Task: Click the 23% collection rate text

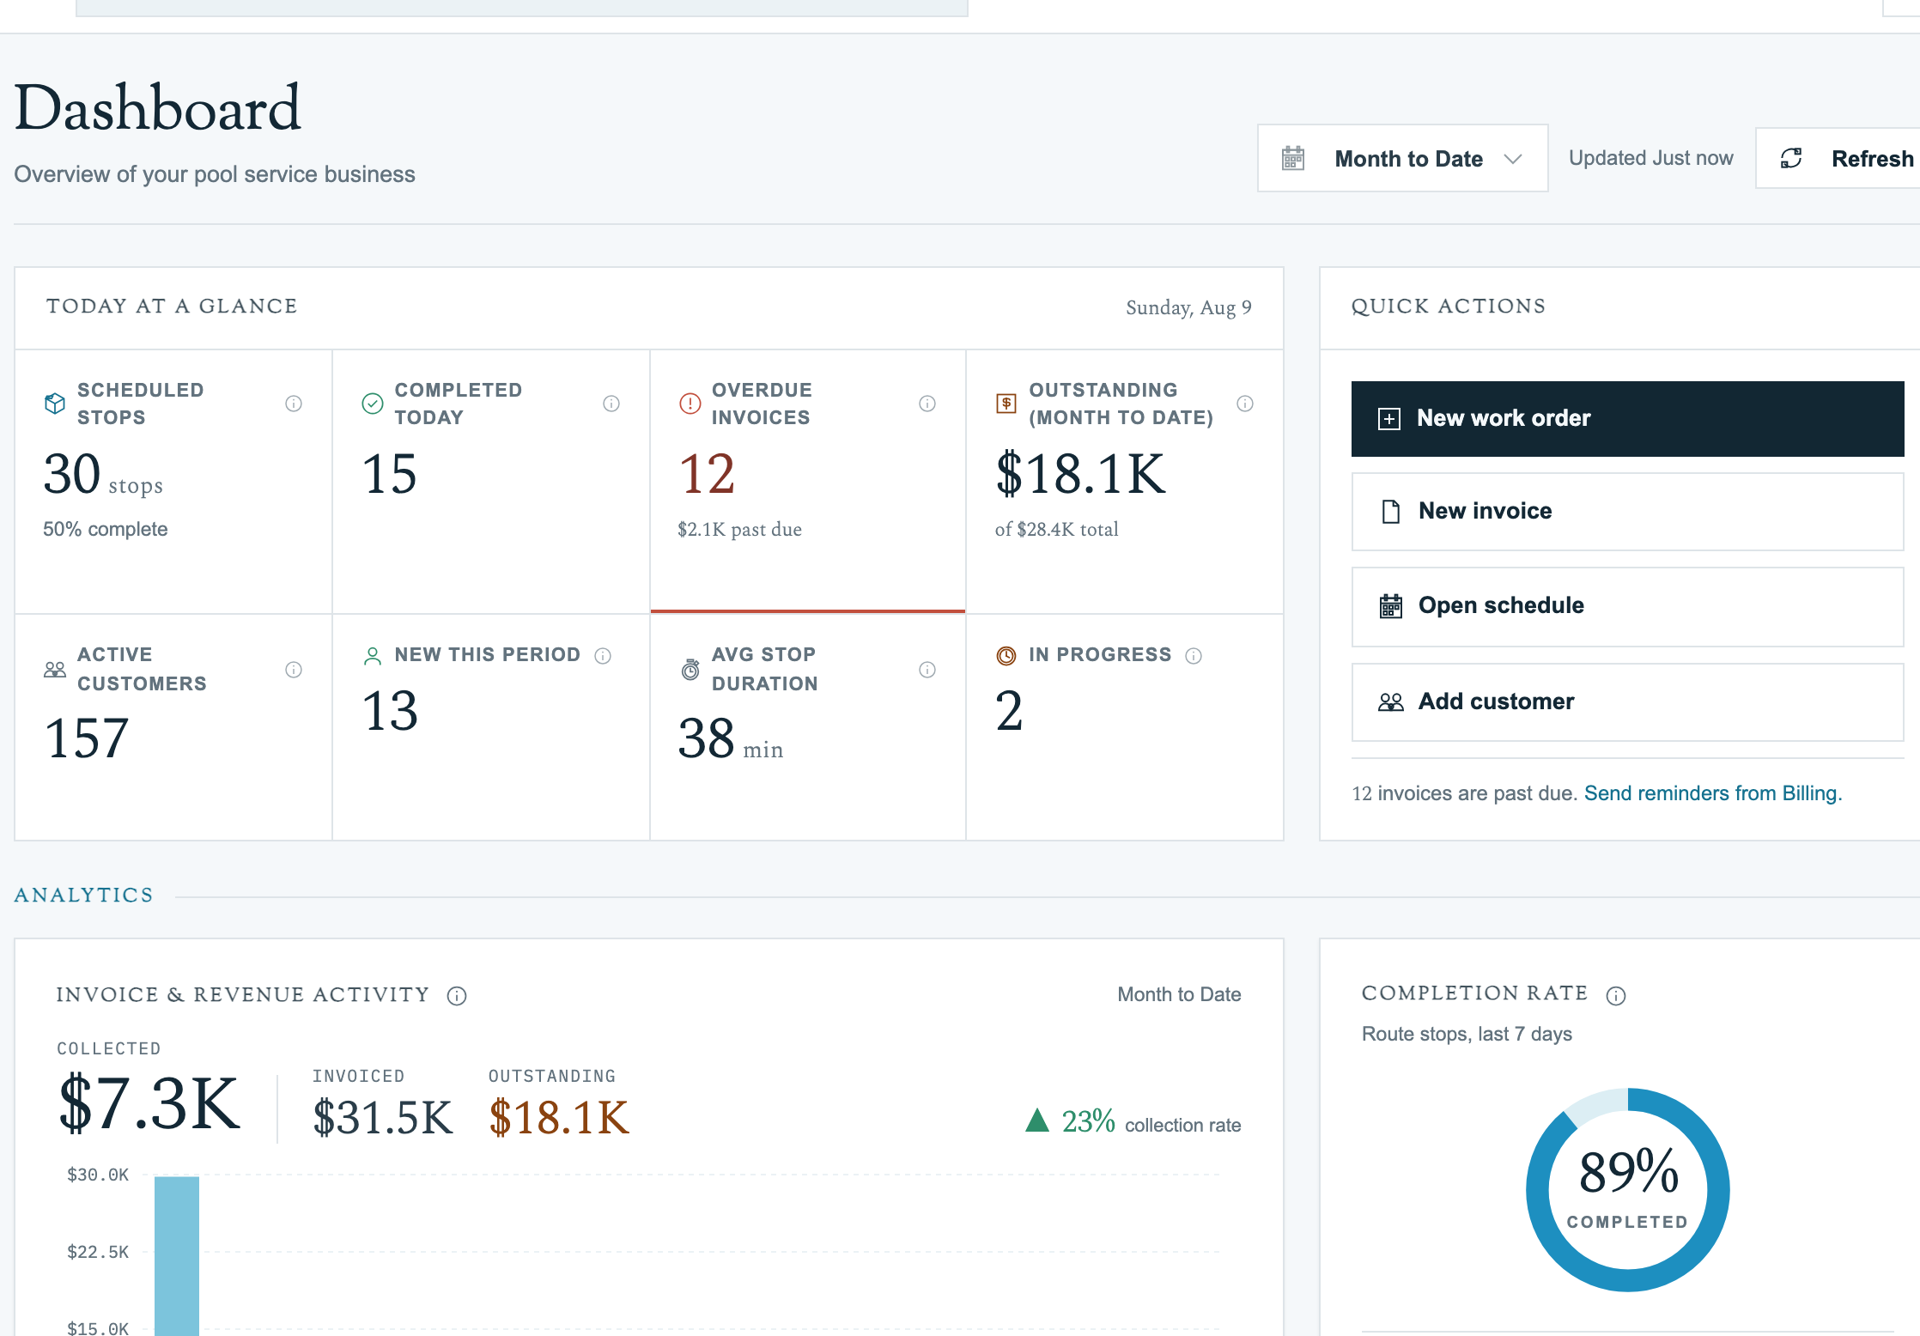Action: (1151, 1122)
